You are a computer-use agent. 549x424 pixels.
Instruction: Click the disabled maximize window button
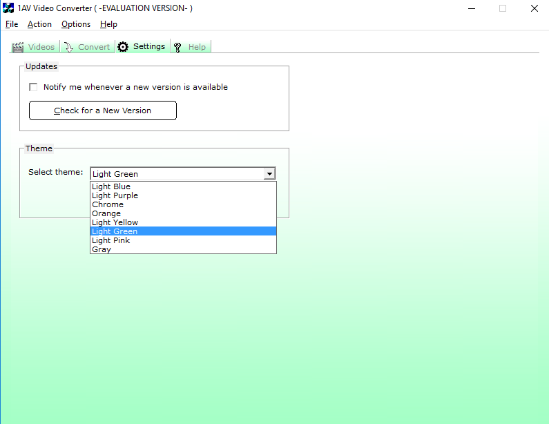point(503,8)
